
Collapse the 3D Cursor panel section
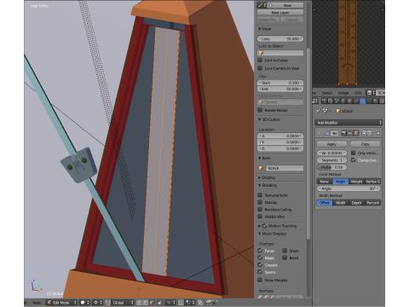click(260, 119)
